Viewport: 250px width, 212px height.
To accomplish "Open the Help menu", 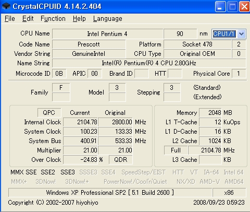I will click(79, 18).
